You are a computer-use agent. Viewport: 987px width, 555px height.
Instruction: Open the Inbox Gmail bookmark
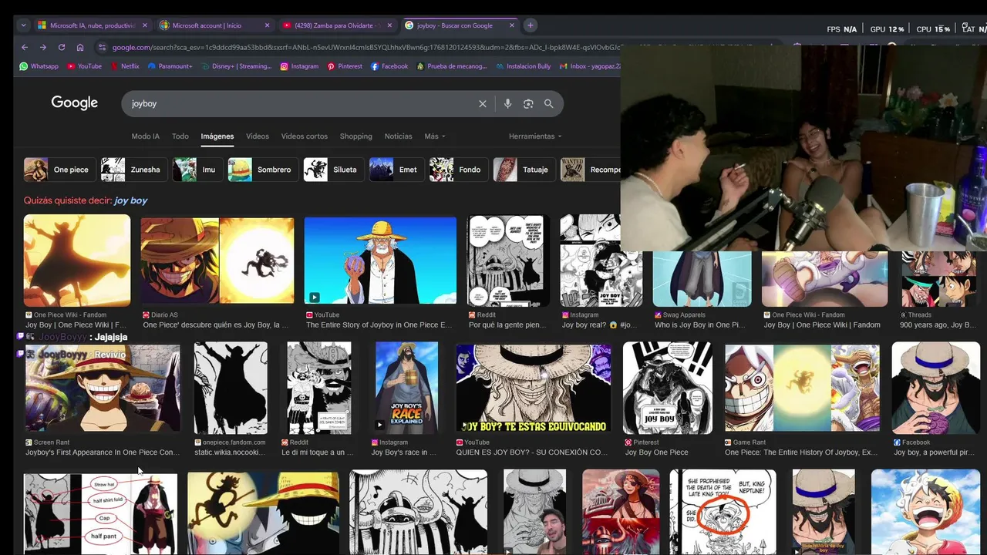tap(589, 66)
